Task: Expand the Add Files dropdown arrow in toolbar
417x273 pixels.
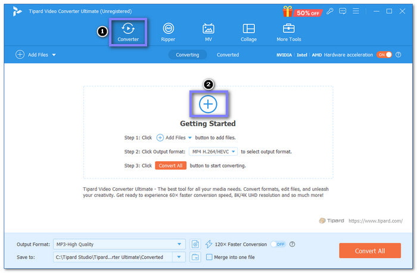Action: [54, 55]
